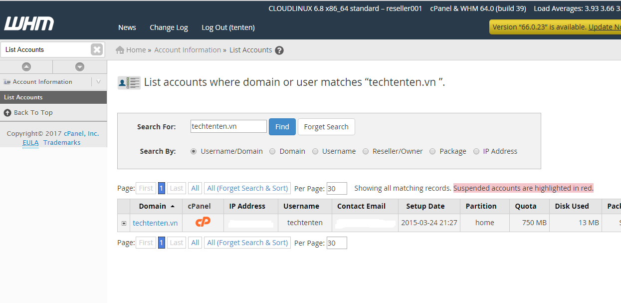The height and width of the screenshot is (303, 621).
Task: Select the Package search option
Action: click(x=432, y=151)
